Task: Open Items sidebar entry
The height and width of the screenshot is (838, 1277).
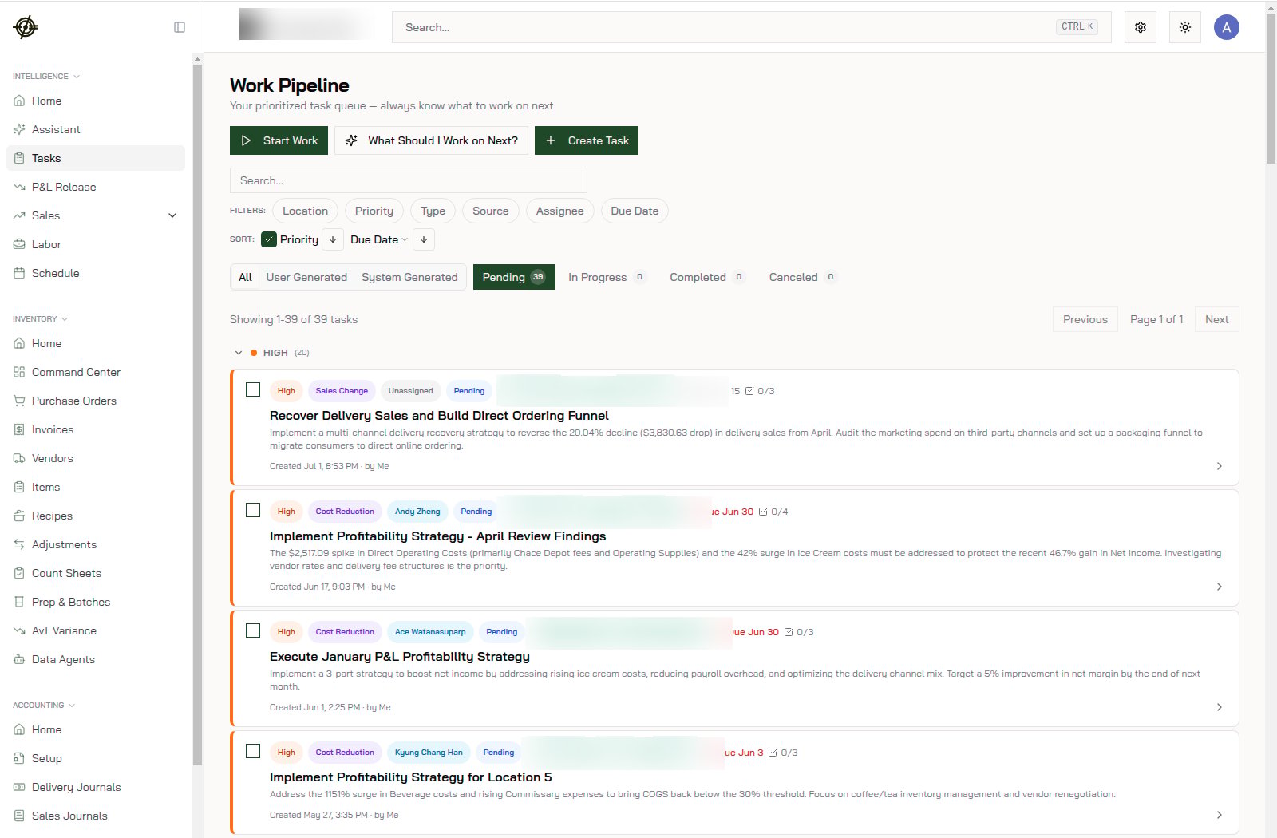Action: 96,487
